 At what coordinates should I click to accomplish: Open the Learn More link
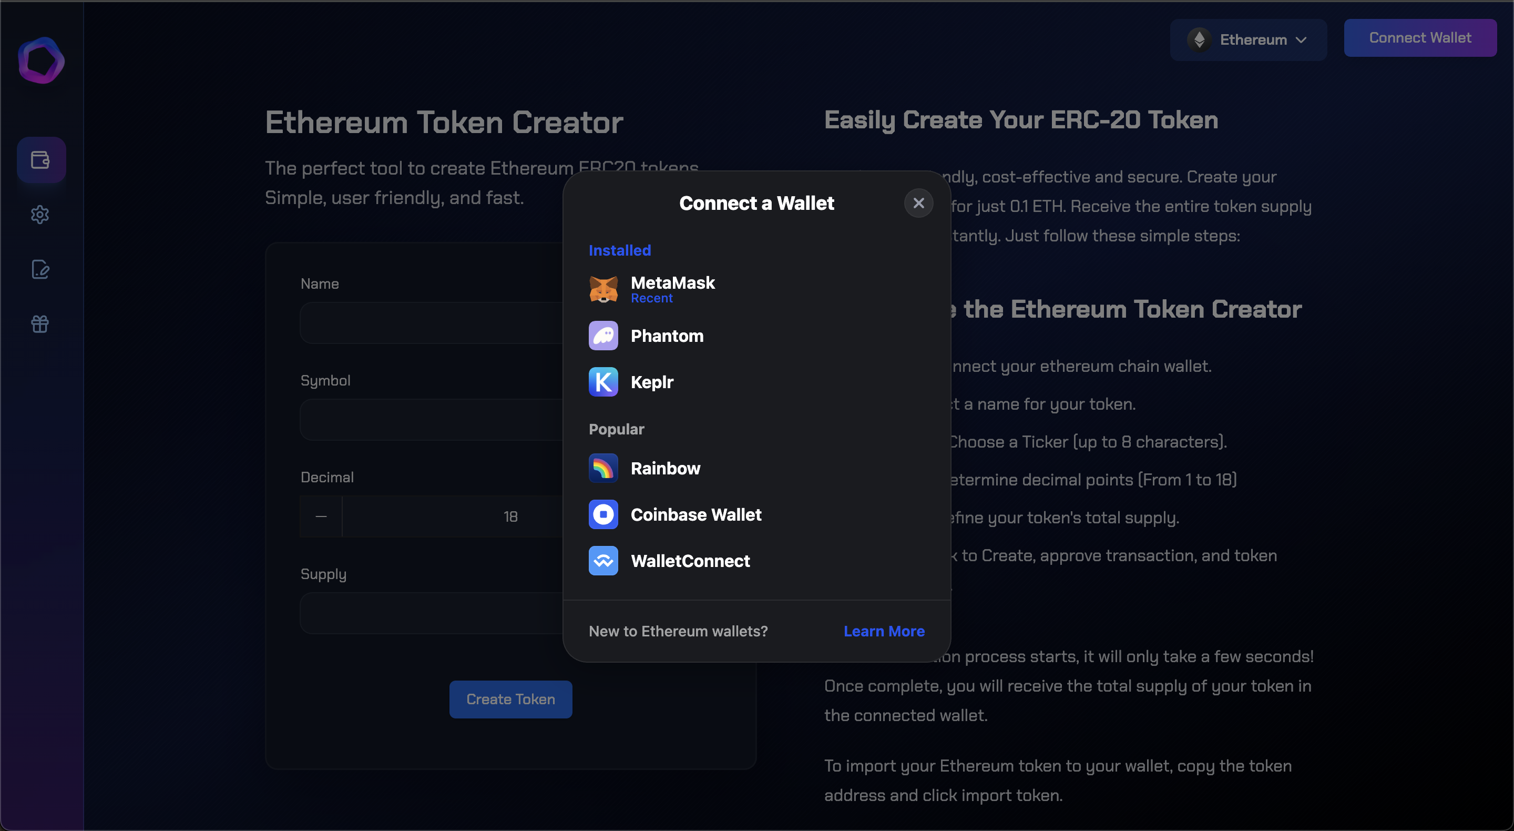(x=884, y=631)
